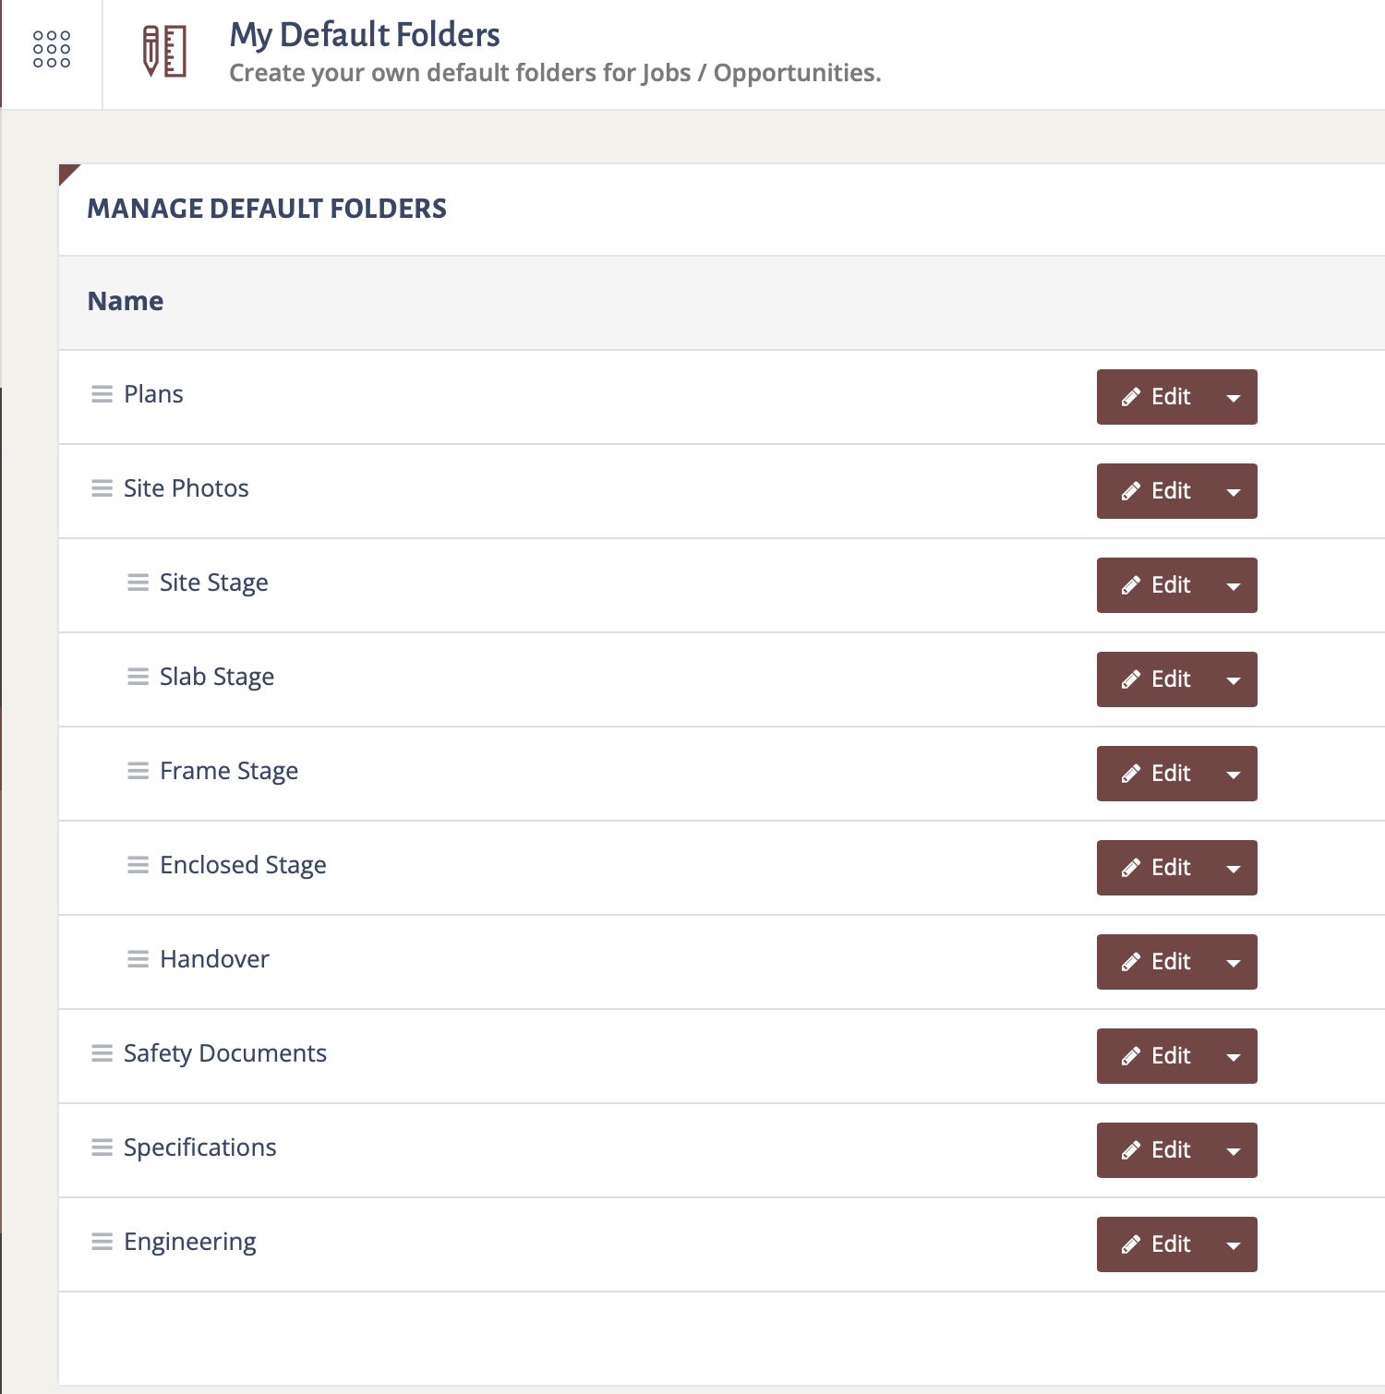Click the drag handle beside Specifications
Image resolution: width=1385 pixels, height=1394 pixels.
[x=102, y=1148]
